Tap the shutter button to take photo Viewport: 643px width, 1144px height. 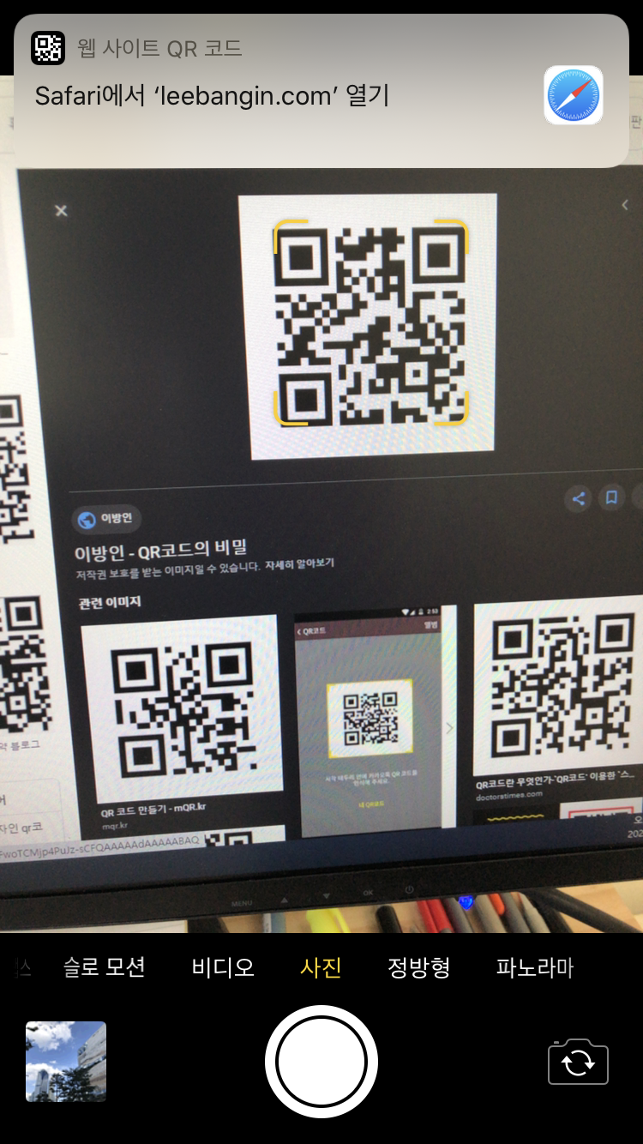click(321, 1062)
